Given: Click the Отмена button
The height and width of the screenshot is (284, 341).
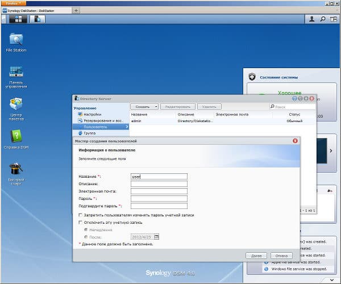Looking at the screenshot, I should [x=281, y=256].
